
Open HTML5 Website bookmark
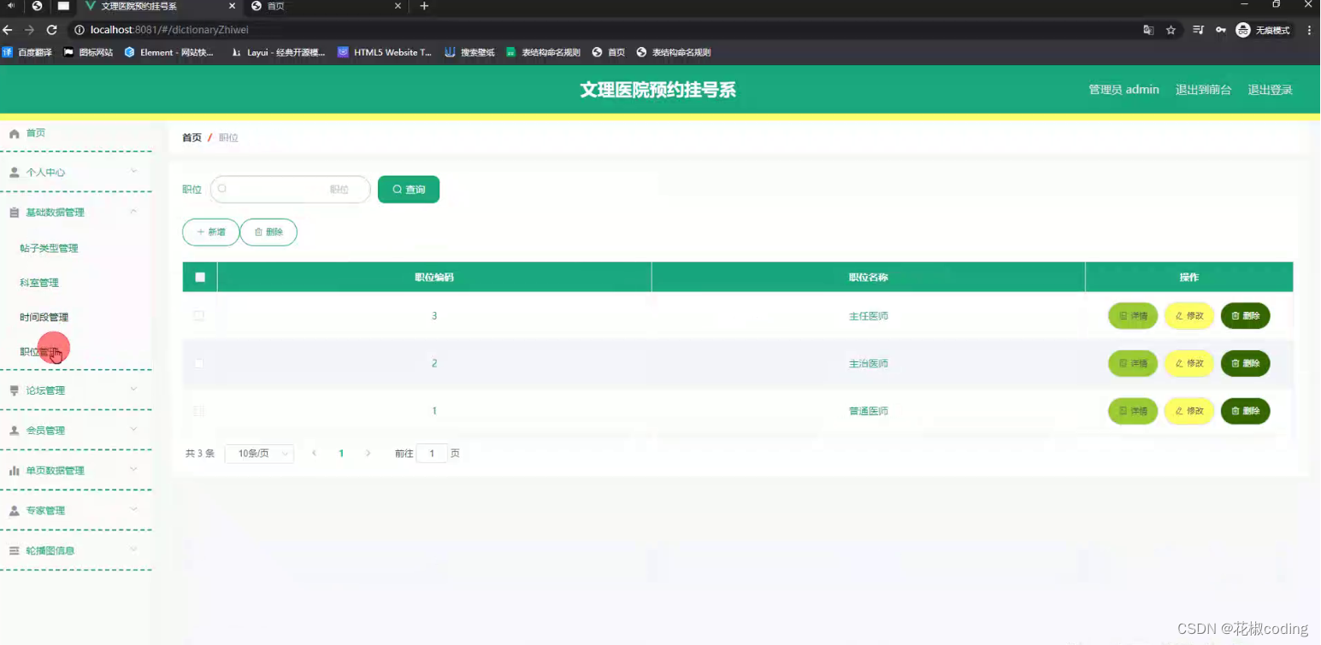pos(385,52)
